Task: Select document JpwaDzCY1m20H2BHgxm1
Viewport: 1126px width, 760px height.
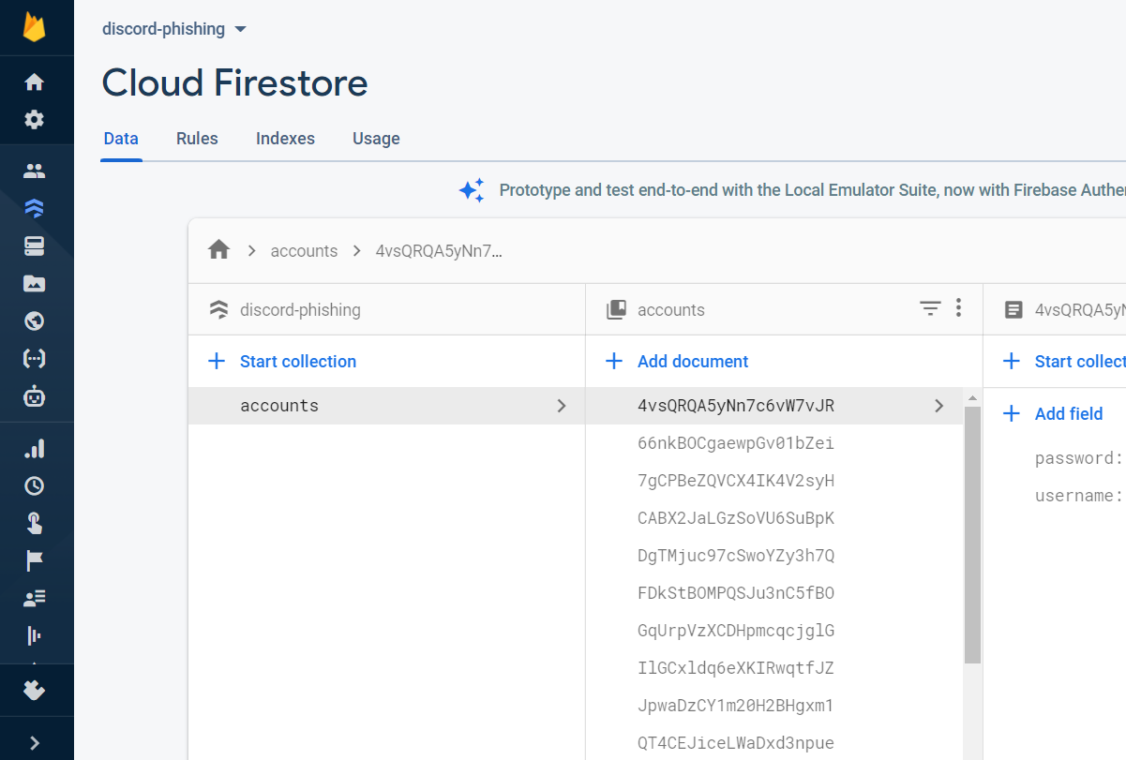Action: click(774, 706)
